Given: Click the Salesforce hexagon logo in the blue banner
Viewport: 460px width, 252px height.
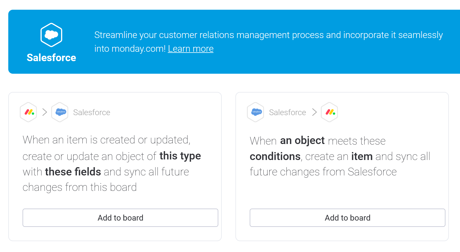Looking at the screenshot, I should click(51, 35).
